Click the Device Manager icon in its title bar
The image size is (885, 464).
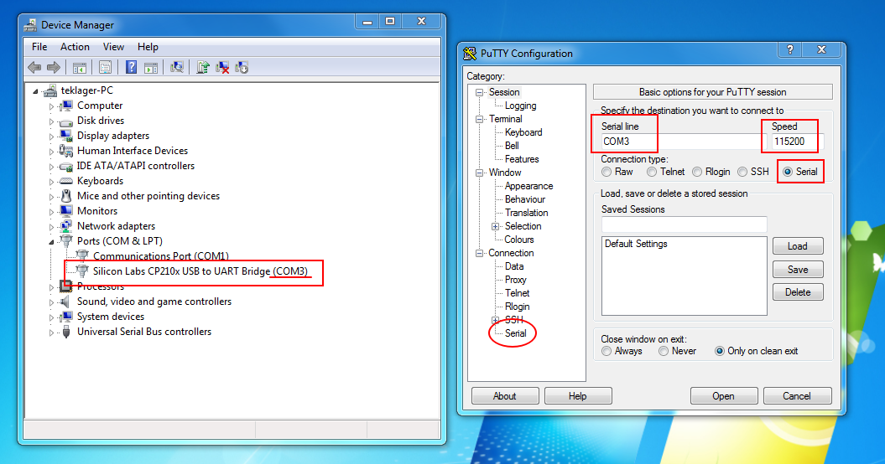point(30,25)
